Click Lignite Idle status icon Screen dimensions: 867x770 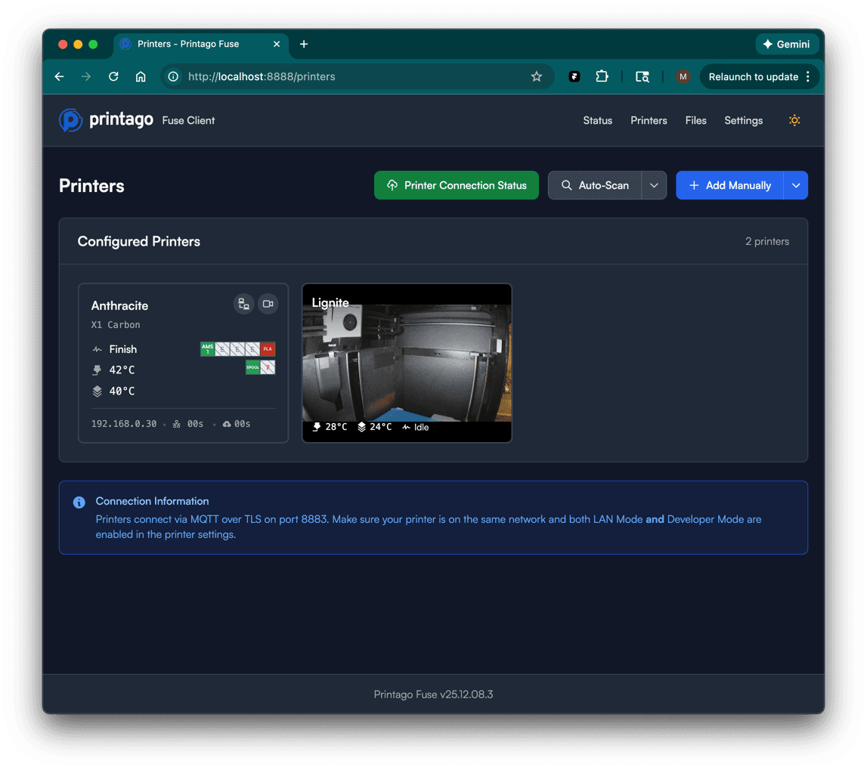(x=407, y=427)
